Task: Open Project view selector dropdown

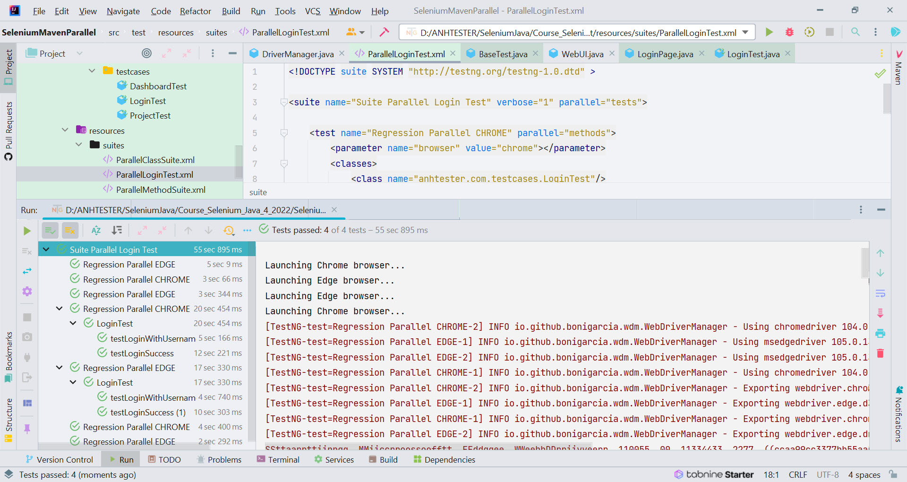Action: (x=79, y=53)
